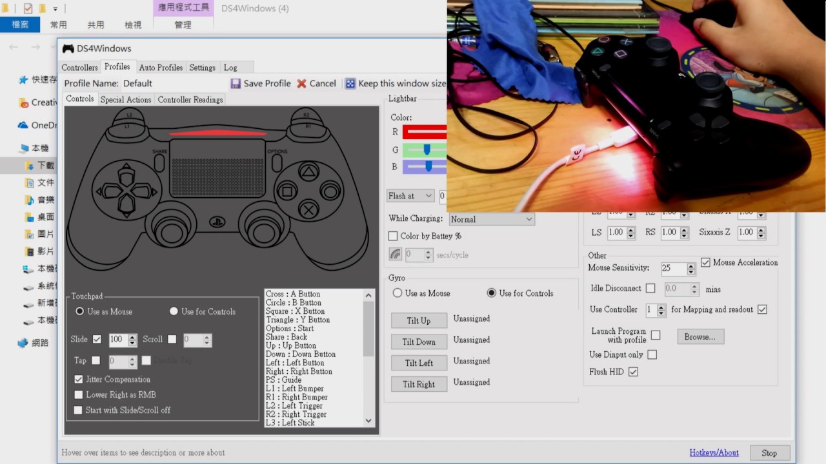This screenshot has width=826, height=464.
Task: Click the Tilt Down button
Action: click(x=419, y=342)
